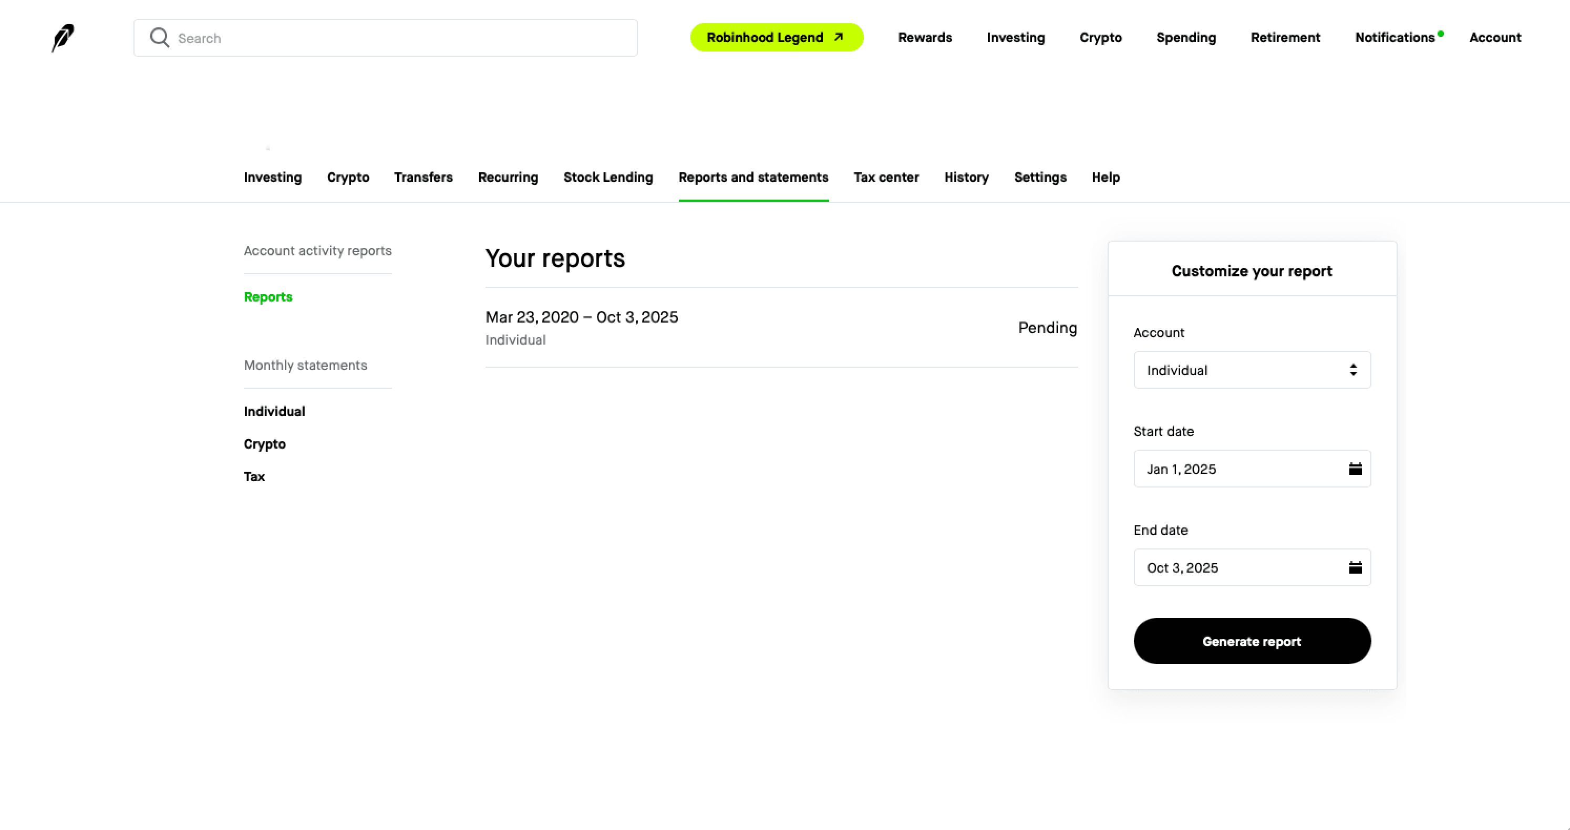This screenshot has height=830, width=1570.
Task: Click the Robinhood Legend arrow icon
Action: coord(839,37)
